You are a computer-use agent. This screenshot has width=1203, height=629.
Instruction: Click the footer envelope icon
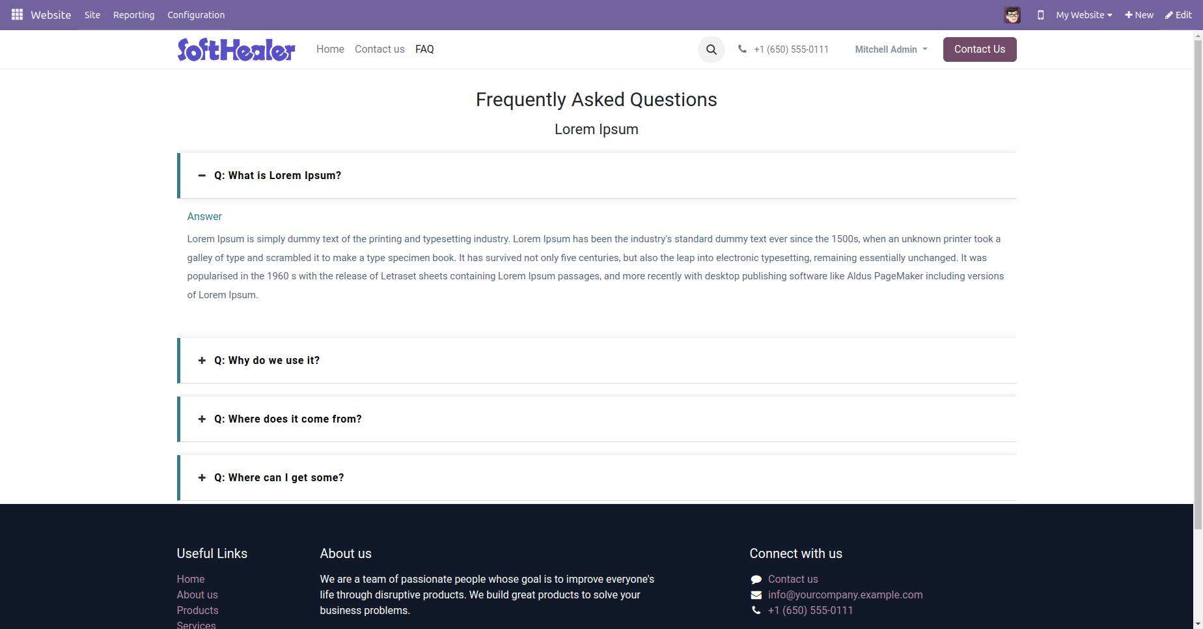click(x=756, y=595)
